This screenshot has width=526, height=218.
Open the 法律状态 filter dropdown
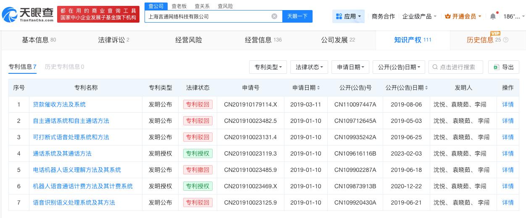(x=309, y=67)
